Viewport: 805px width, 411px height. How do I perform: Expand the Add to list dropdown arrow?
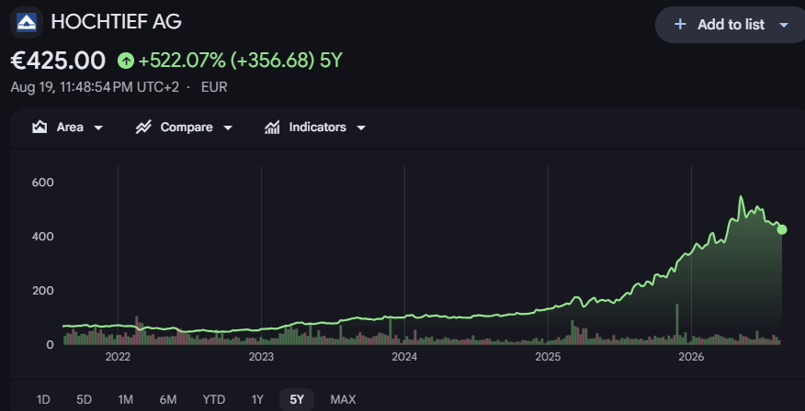pyautogui.click(x=784, y=25)
